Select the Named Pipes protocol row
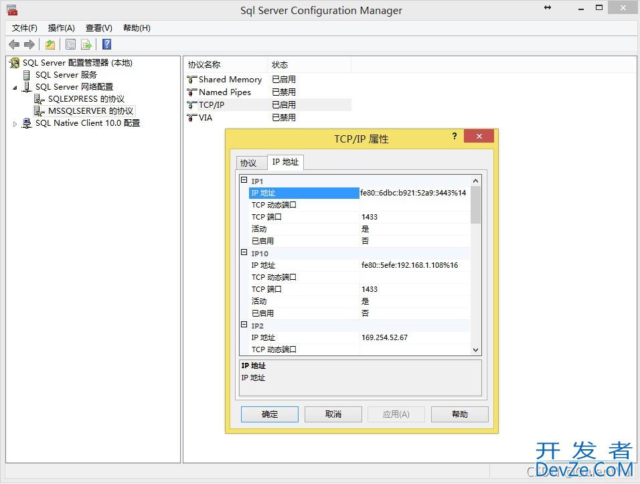This screenshot has height=484, width=640. coord(268,92)
